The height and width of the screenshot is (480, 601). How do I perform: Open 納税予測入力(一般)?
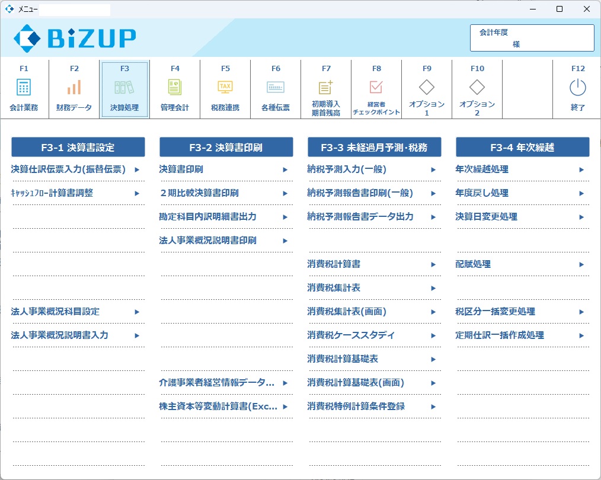click(x=347, y=169)
